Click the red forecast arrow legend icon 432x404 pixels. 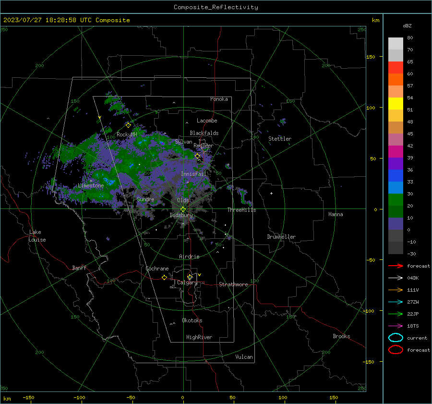[x=396, y=266]
